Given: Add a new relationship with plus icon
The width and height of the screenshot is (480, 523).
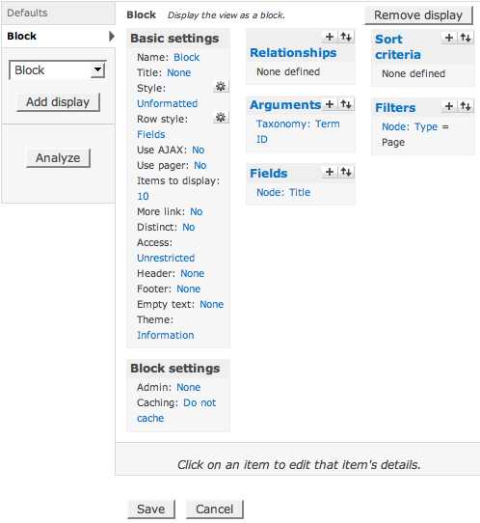Looking at the screenshot, I should [x=330, y=37].
